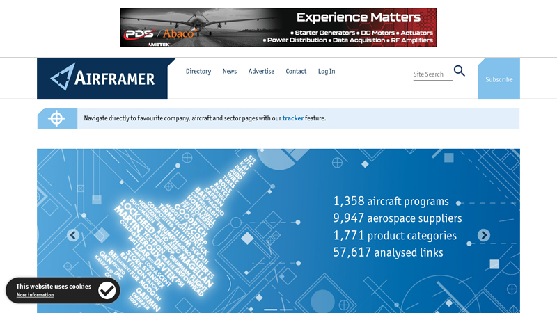Open the News menu item
This screenshot has height=313, width=557.
coord(230,72)
